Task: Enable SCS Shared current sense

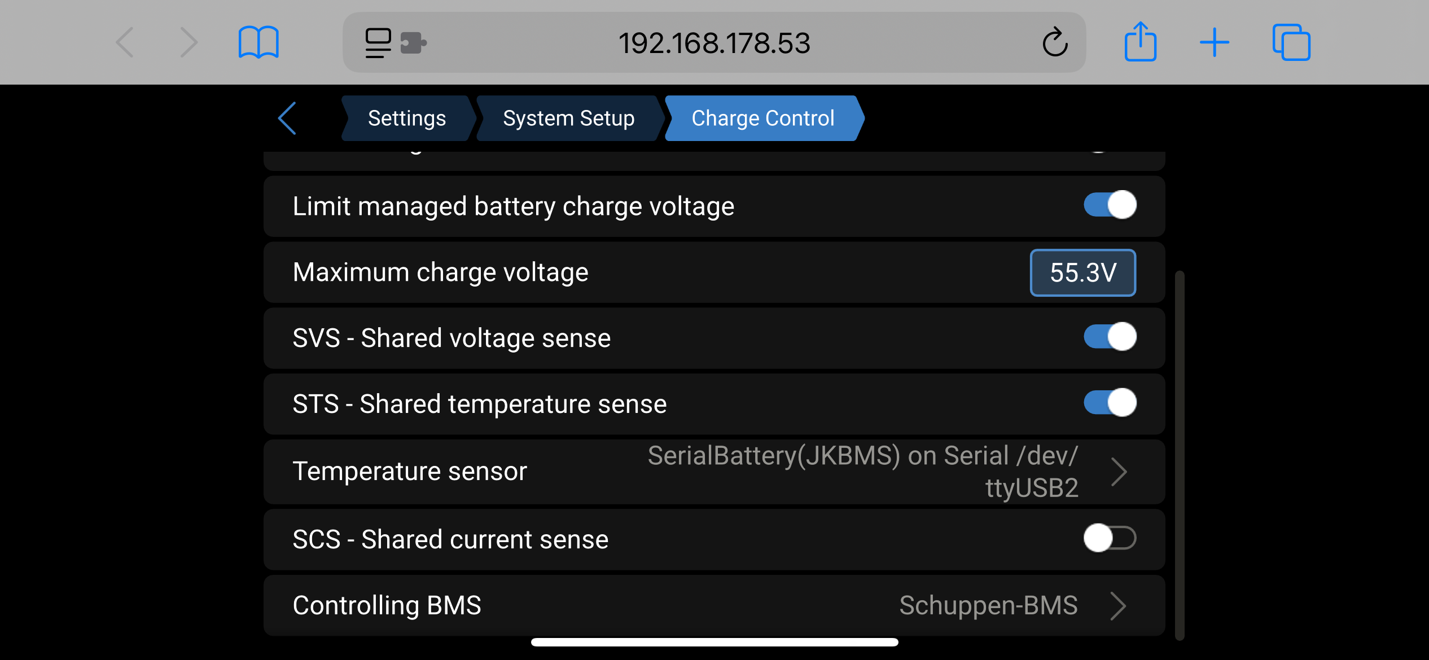Action: tap(1110, 538)
